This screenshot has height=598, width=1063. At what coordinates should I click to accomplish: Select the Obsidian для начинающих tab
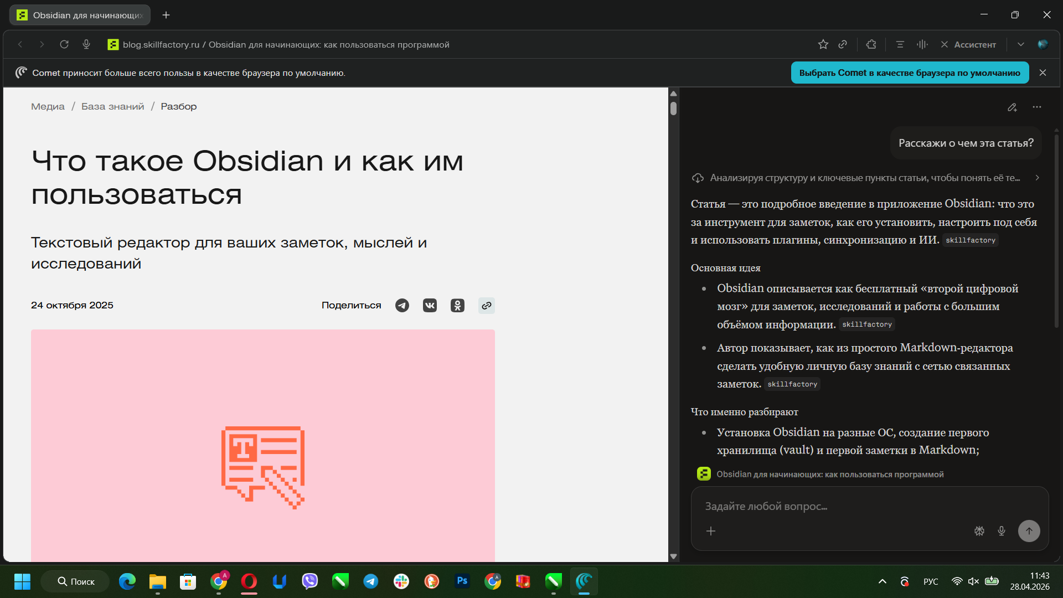(80, 15)
